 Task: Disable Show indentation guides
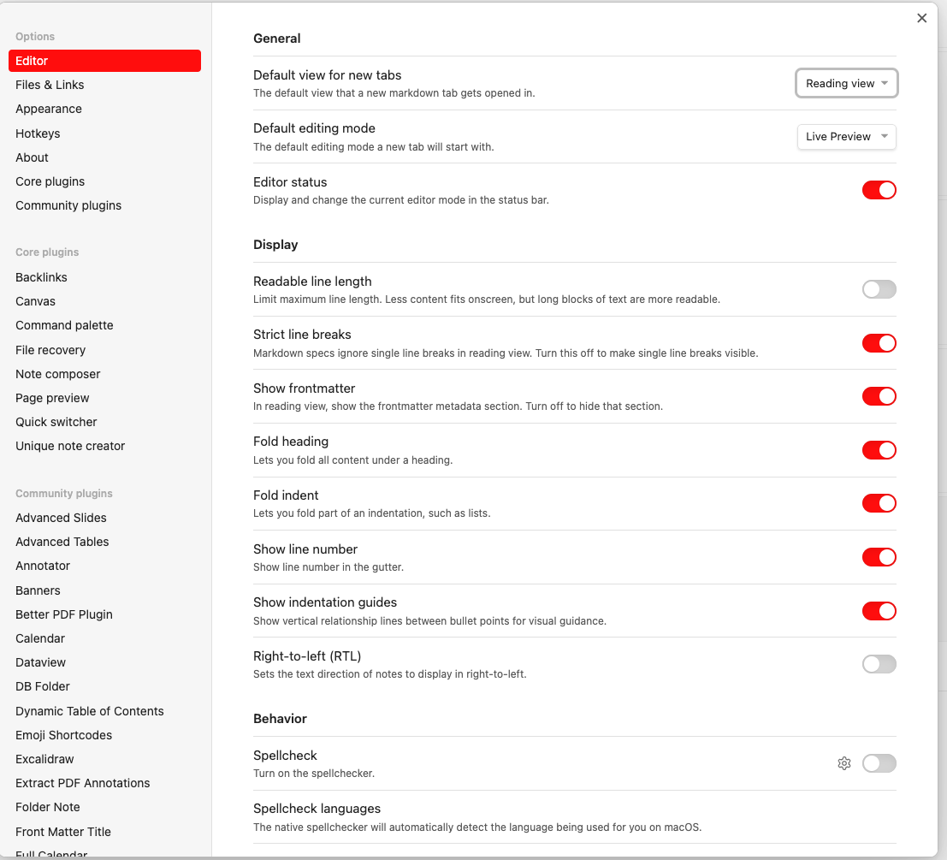point(879,611)
